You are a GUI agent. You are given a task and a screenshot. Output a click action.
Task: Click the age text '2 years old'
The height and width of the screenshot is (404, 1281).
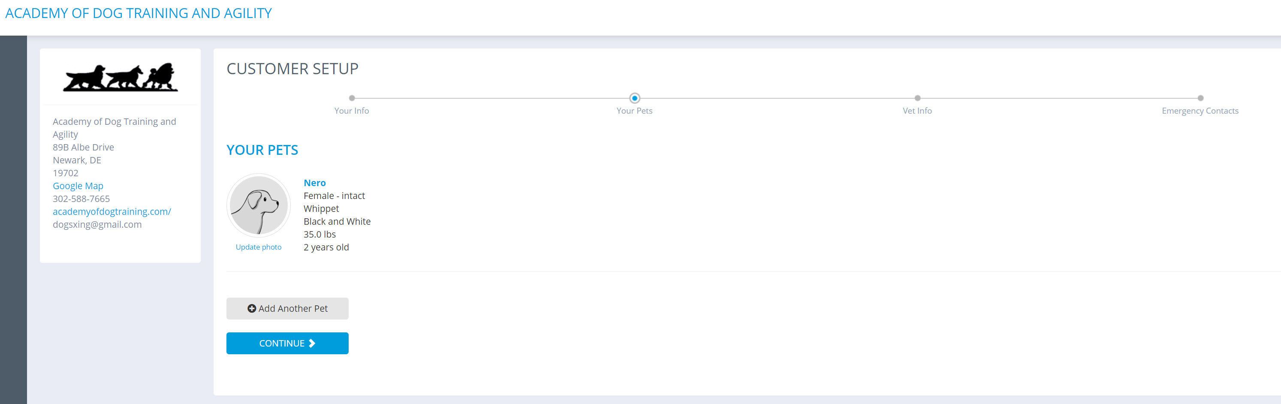pyautogui.click(x=326, y=247)
